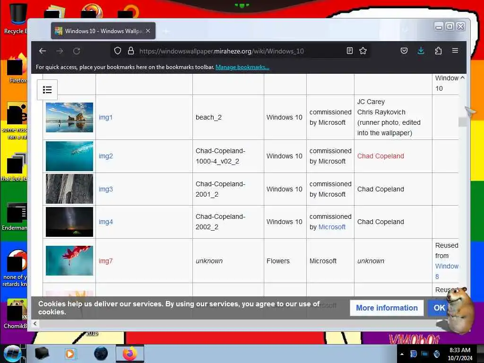The height and width of the screenshot is (363, 484).
Task: Toggle reader view icon in address bar
Action: pyautogui.click(x=349, y=51)
